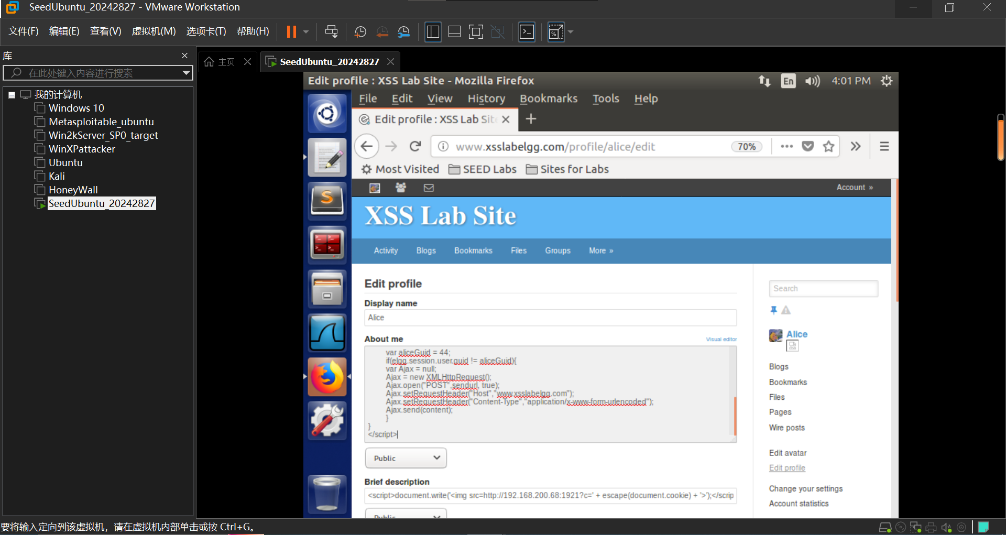
Task: Toggle the VMware library sidebar view
Action: [x=433, y=32]
